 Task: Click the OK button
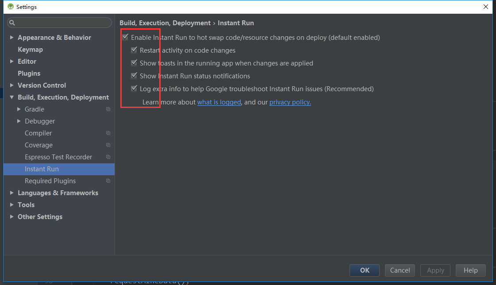pyautogui.click(x=365, y=270)
